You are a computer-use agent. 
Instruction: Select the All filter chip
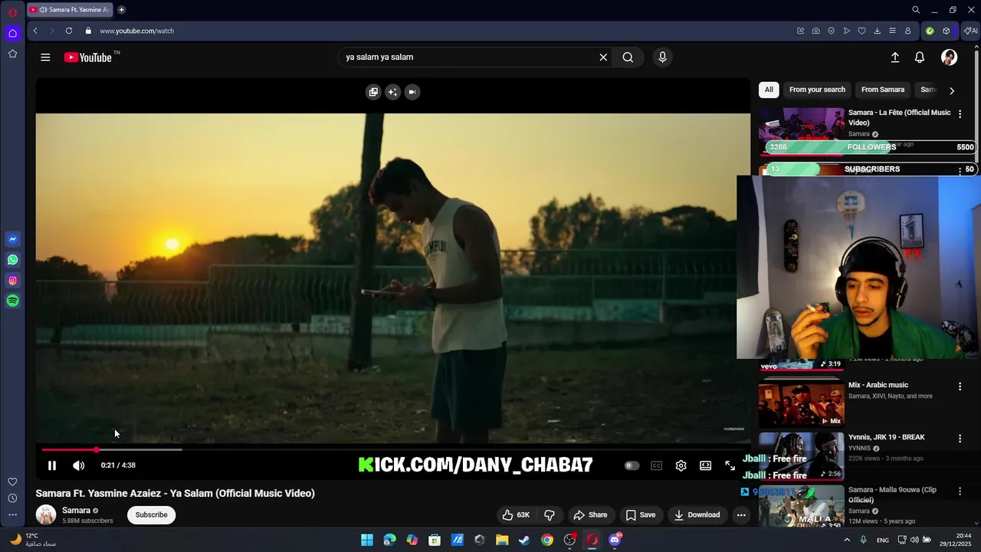[769, 90]
